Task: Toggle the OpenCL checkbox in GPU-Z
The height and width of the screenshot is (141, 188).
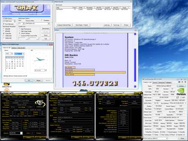Action: [x=153, y=132]
